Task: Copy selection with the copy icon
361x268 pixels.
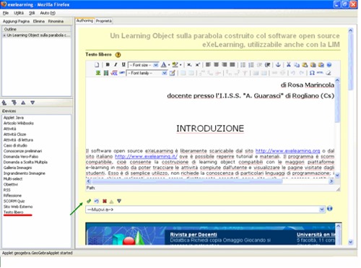Action: coord(297,65)
